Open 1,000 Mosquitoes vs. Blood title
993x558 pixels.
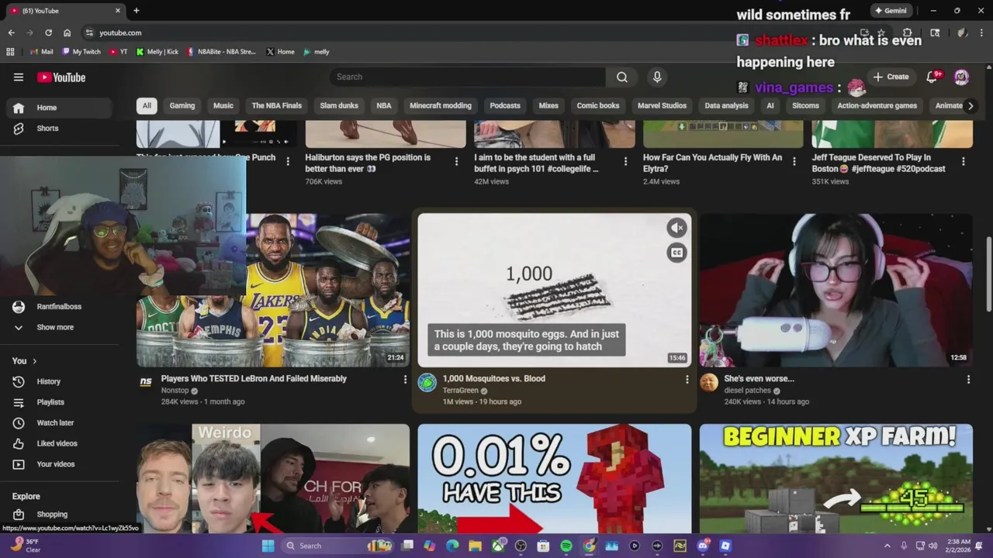493,379
